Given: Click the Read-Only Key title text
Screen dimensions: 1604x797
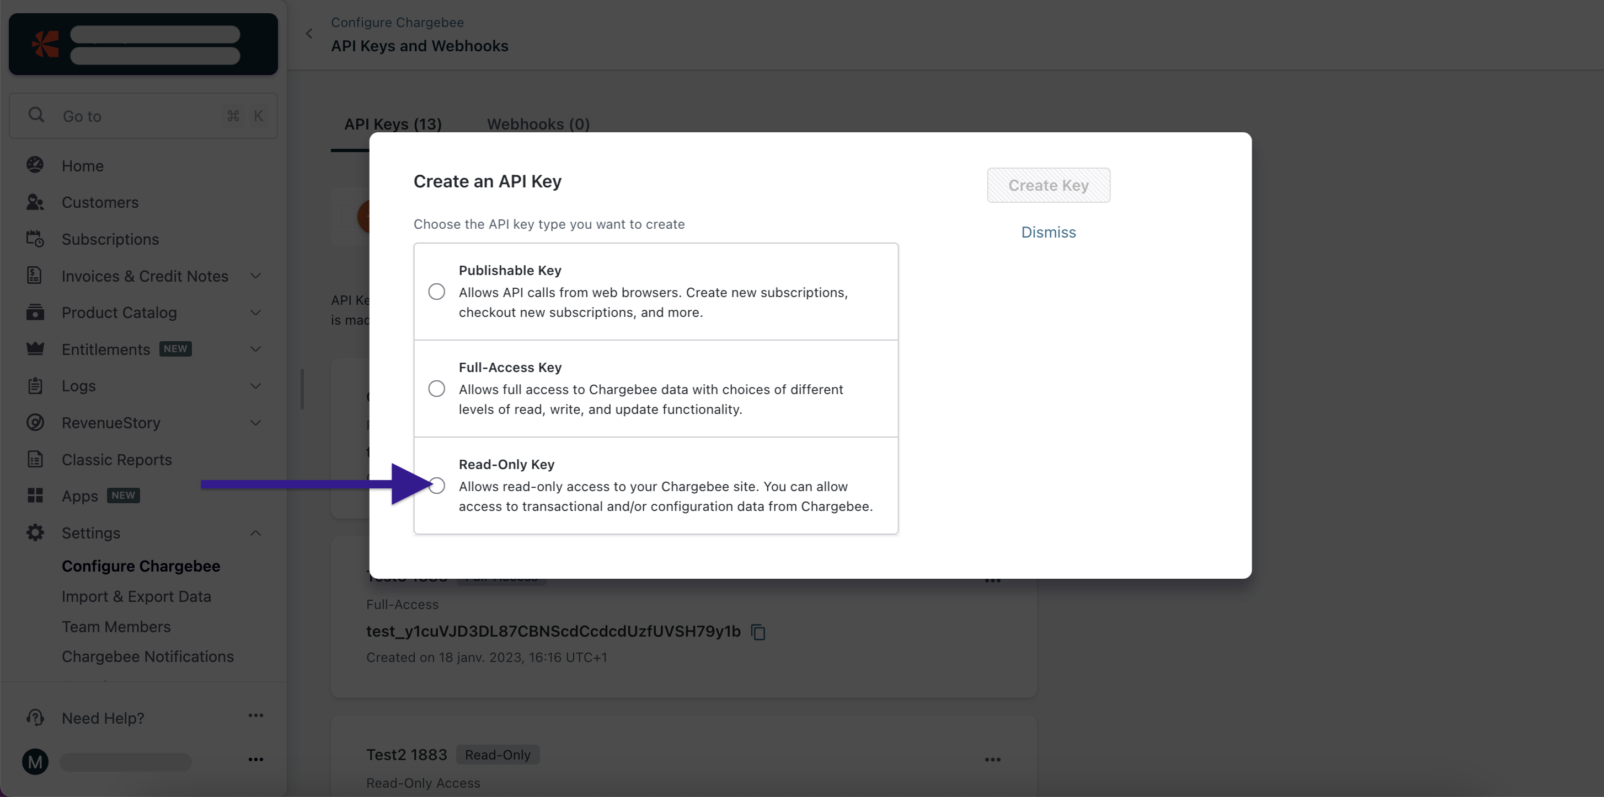Looking at the screenshot, I should click(x=506, y=464).
